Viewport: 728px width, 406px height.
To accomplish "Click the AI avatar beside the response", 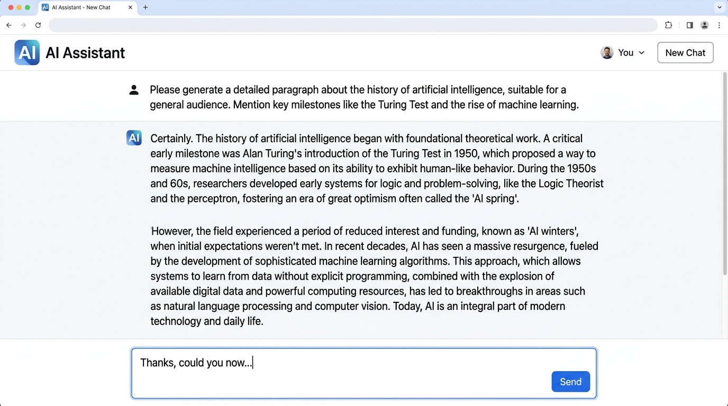I will pyautogui.click(x=134, y=138).
